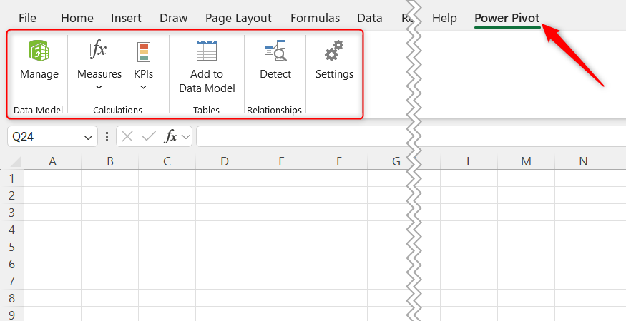Switch to the Insert tab
Viewport: 626px width, 321px height.
pyautogui.click(x=126, y=18)
